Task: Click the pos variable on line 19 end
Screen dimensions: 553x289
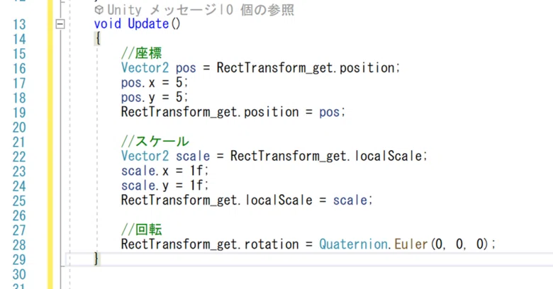Action: point(330,113)
